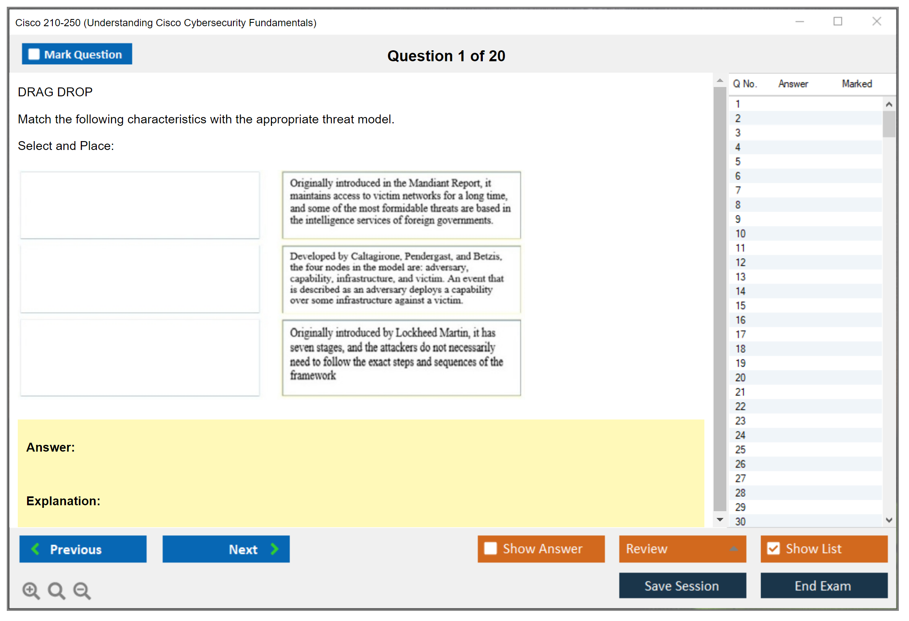This screenshot has width=909, height=621.
Task: Click the zoom out magnifier icon
Action: point(82,590)
